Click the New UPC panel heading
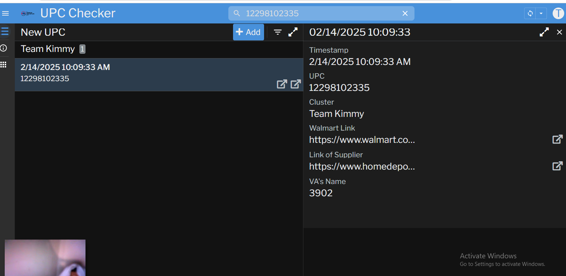The image size is (566, 276). 43,32
